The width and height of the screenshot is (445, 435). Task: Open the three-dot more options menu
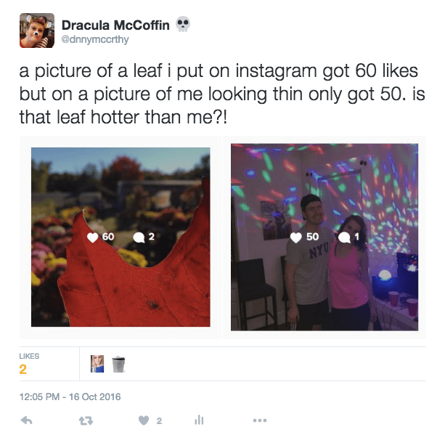click(x=260, y=420)
